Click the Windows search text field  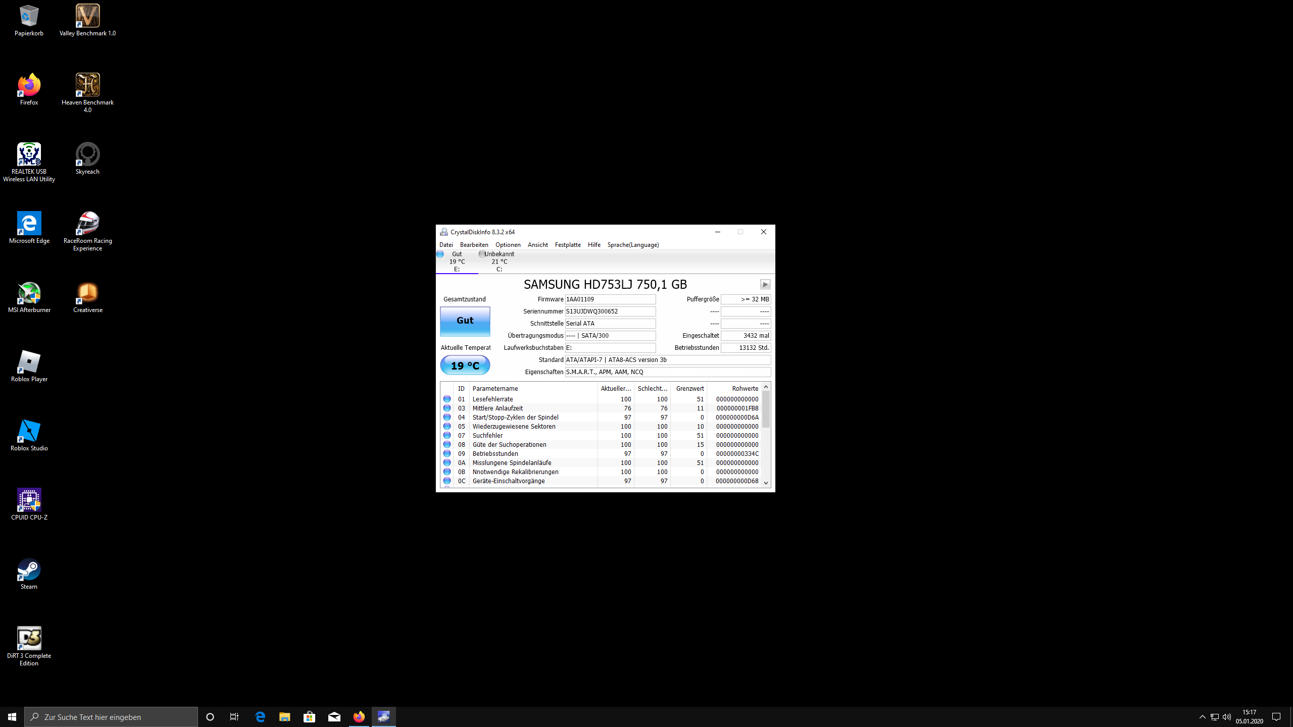pos(111,717)
